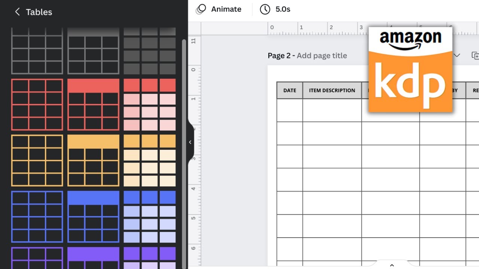Click the Page 2 label

click(x=279, y=56)
